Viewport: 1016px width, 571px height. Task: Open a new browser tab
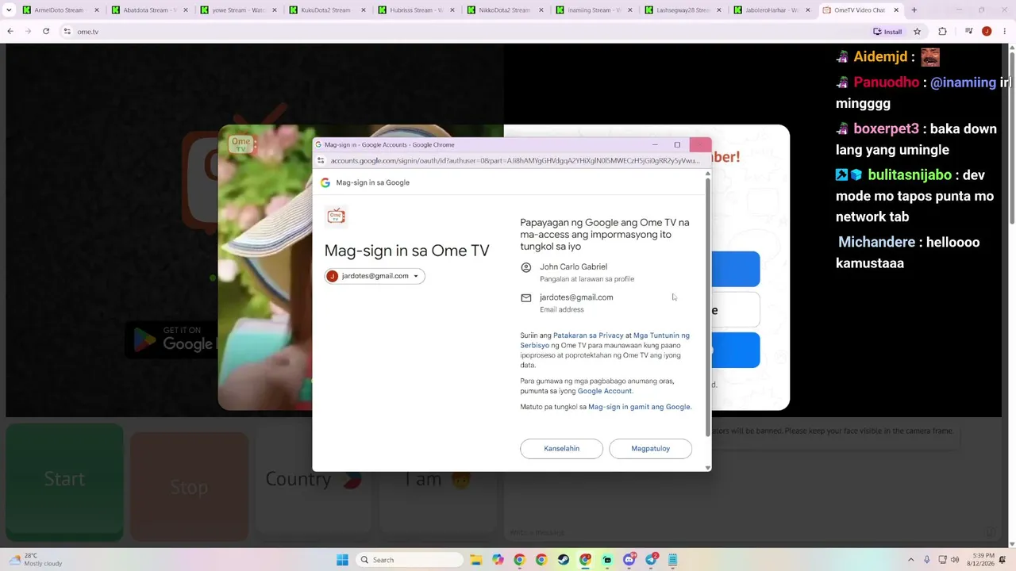(x=914, y=10)
